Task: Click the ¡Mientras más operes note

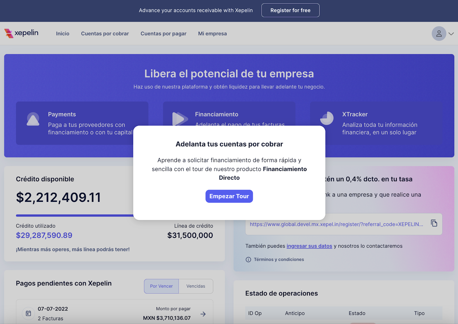Action: point(73,249)
